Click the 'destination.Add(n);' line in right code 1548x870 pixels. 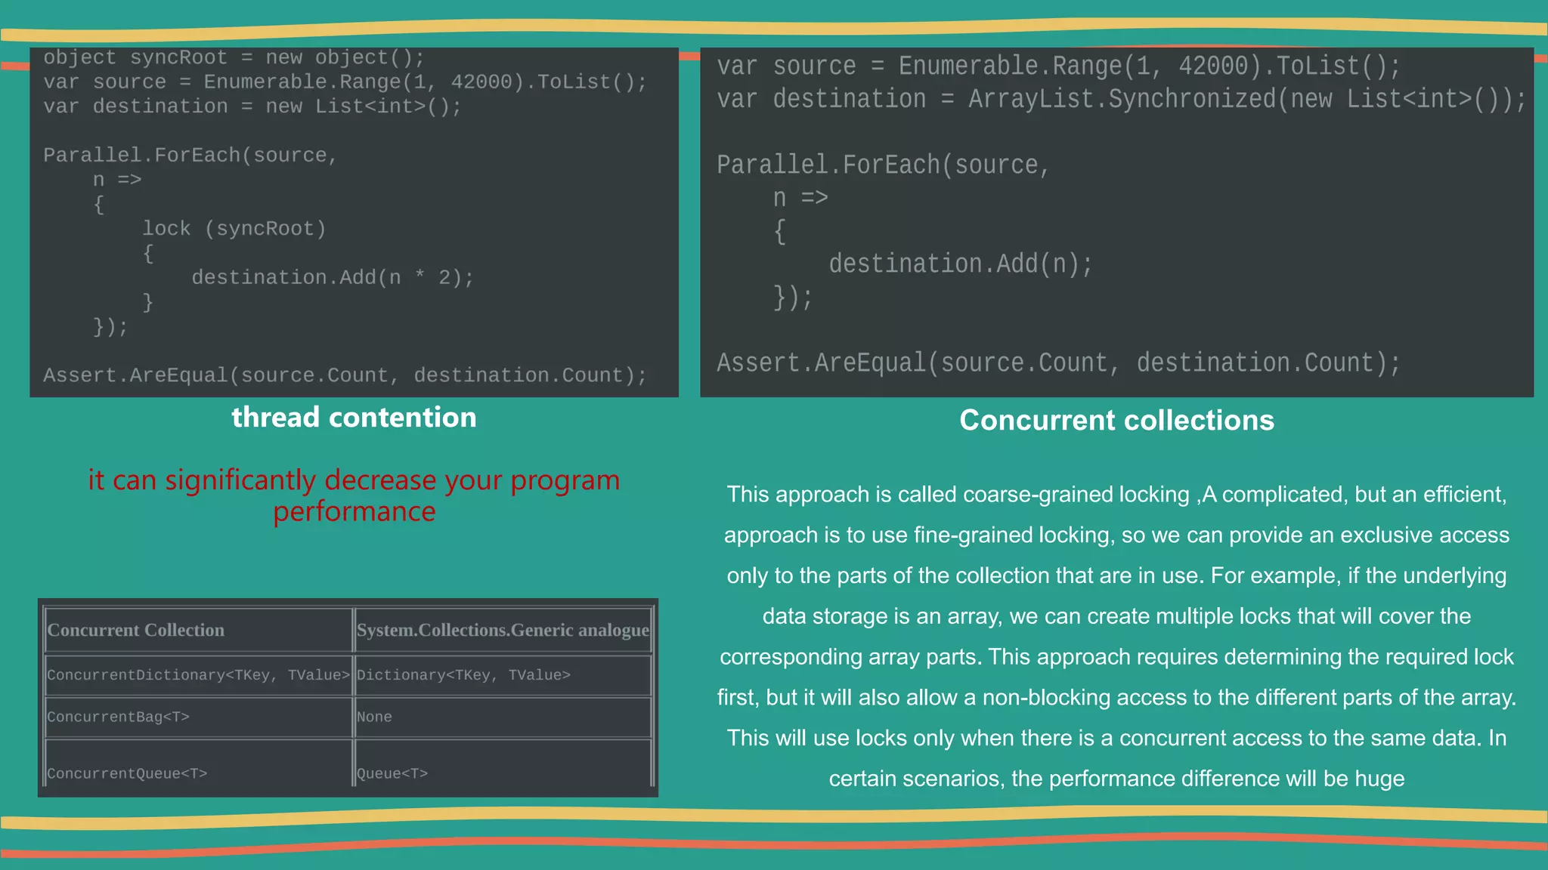(961, 264)
